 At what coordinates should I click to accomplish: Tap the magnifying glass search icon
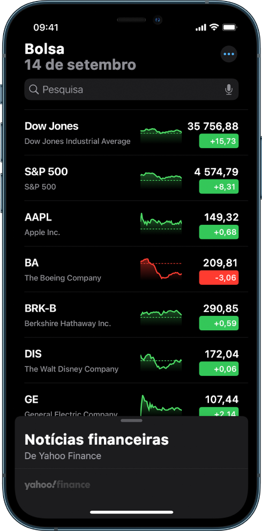pyautogui.click(x=34, y=90)
